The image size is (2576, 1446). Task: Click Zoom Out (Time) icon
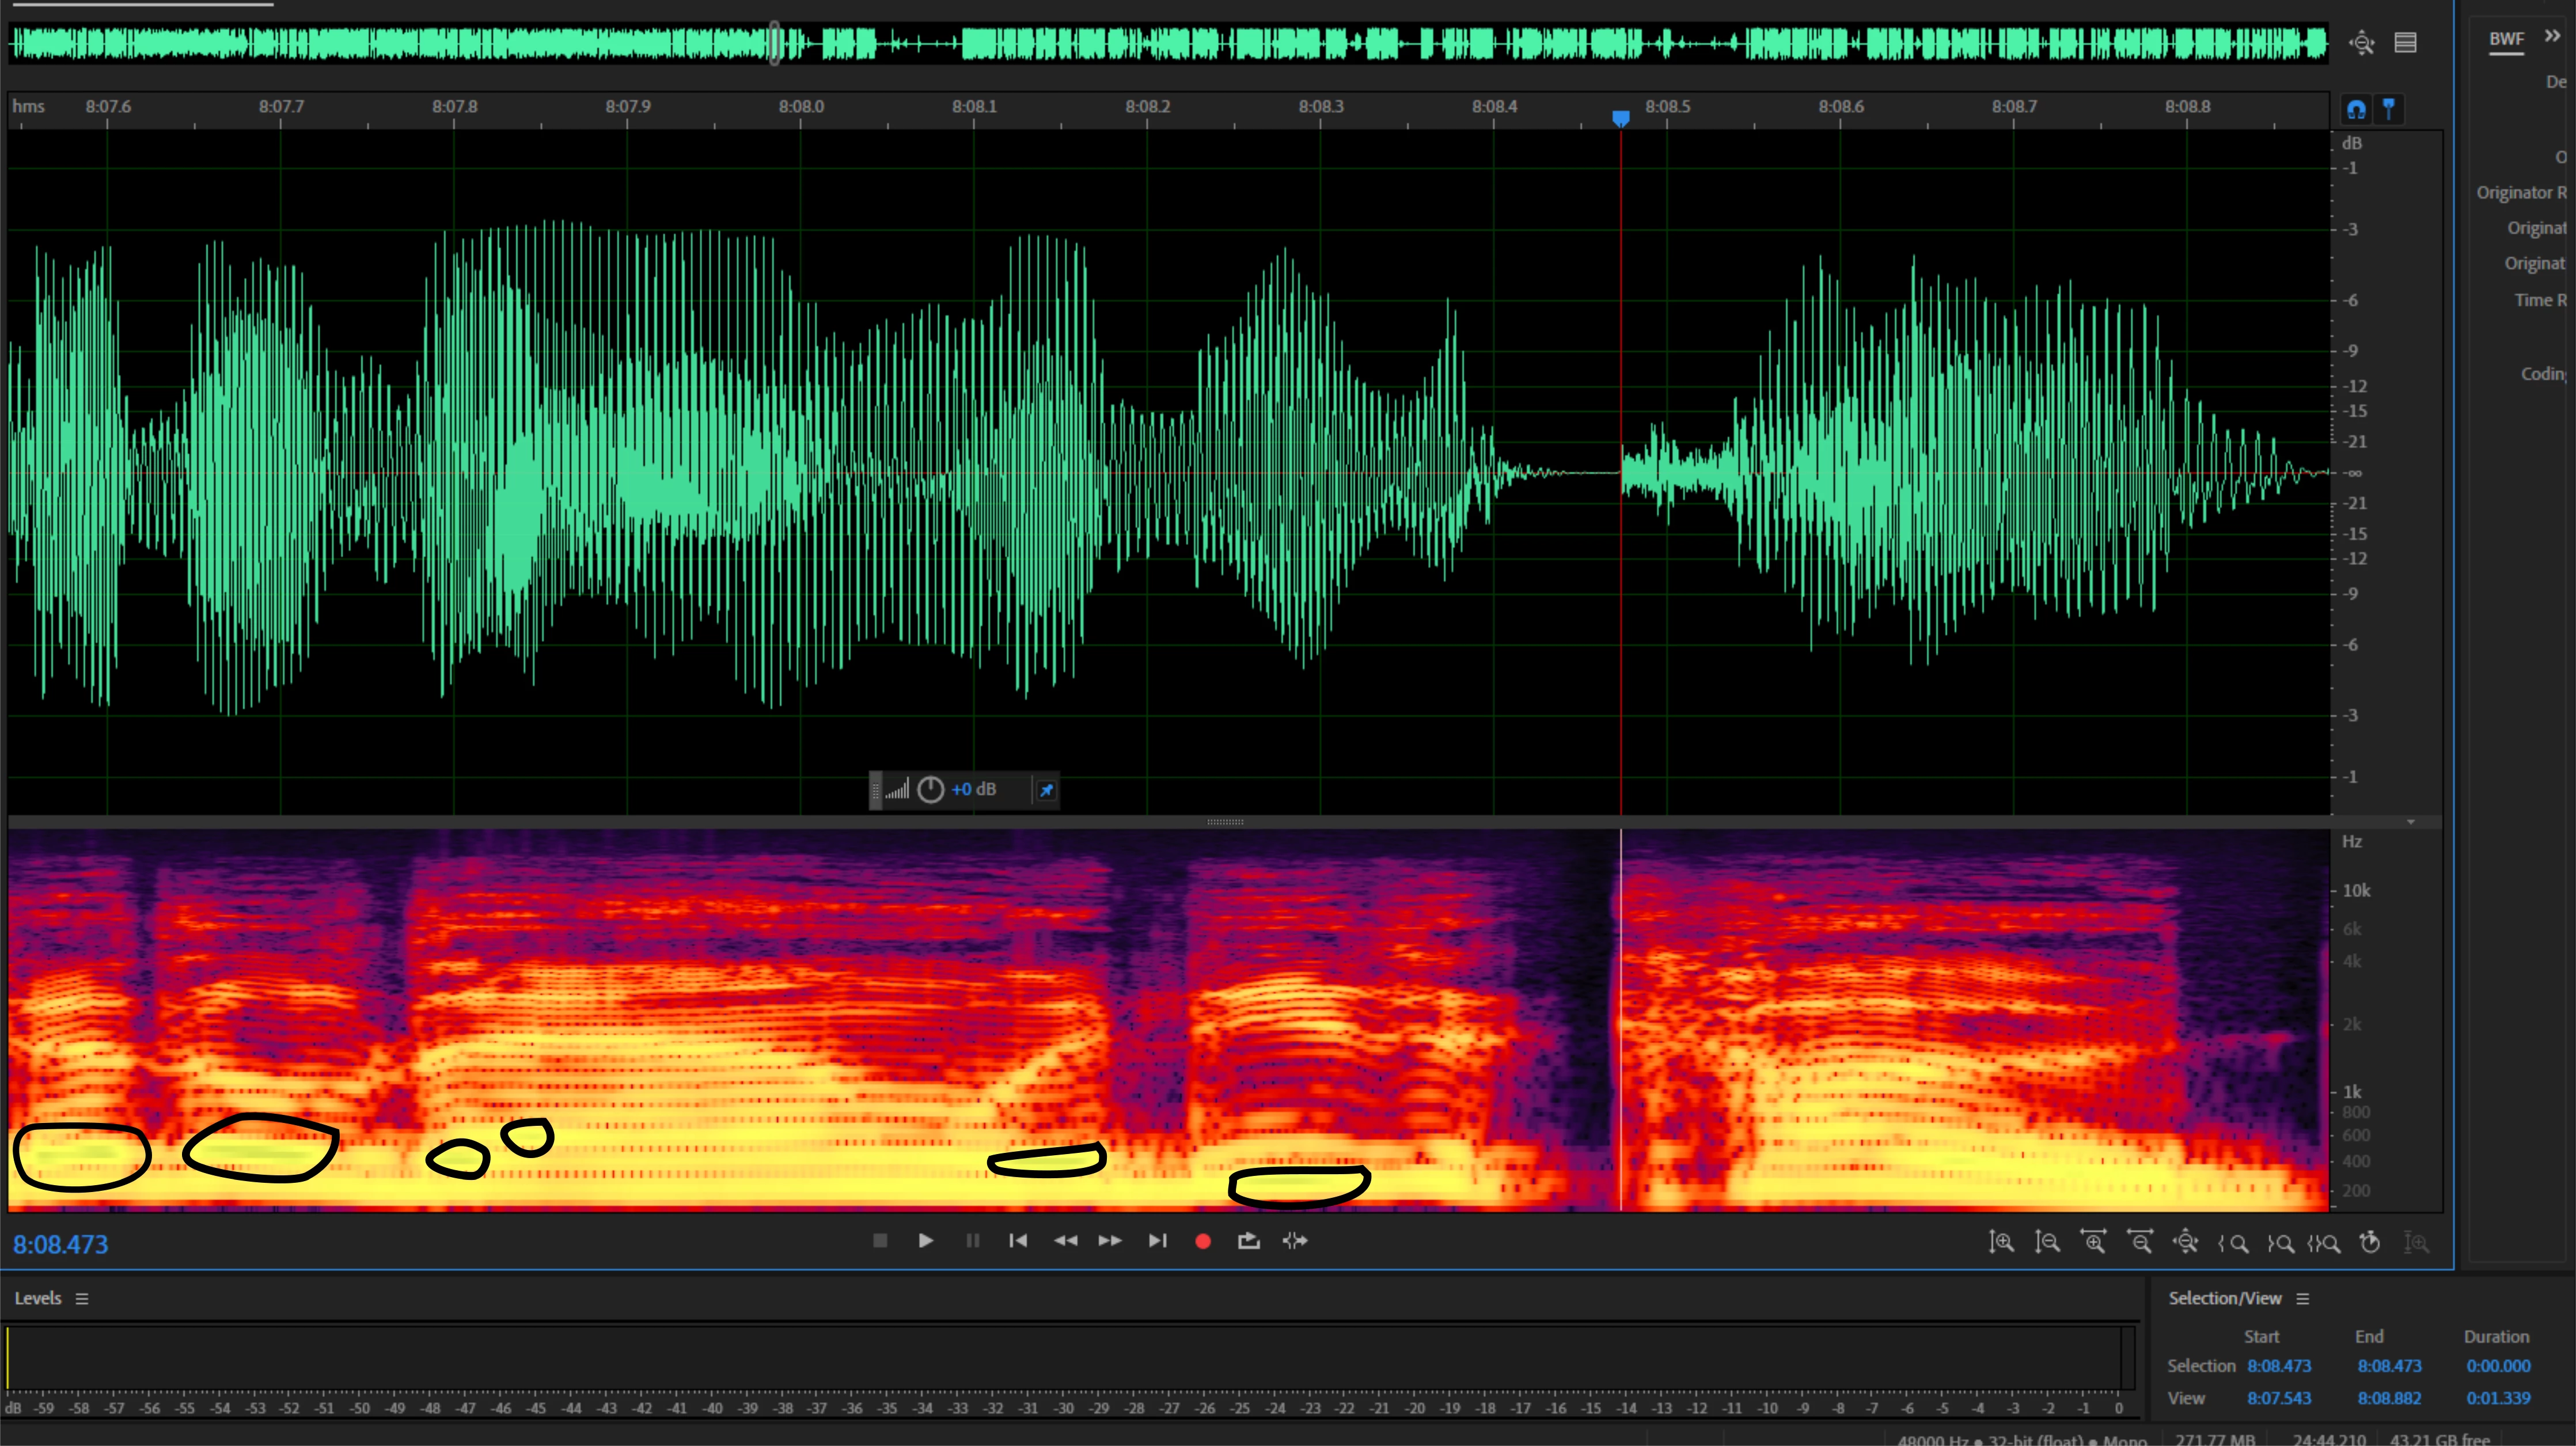click(x=2140, y=1243)
